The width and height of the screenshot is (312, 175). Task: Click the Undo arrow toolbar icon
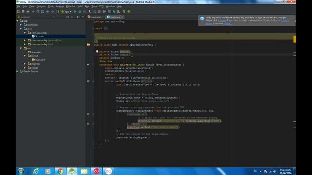(28, 12)
